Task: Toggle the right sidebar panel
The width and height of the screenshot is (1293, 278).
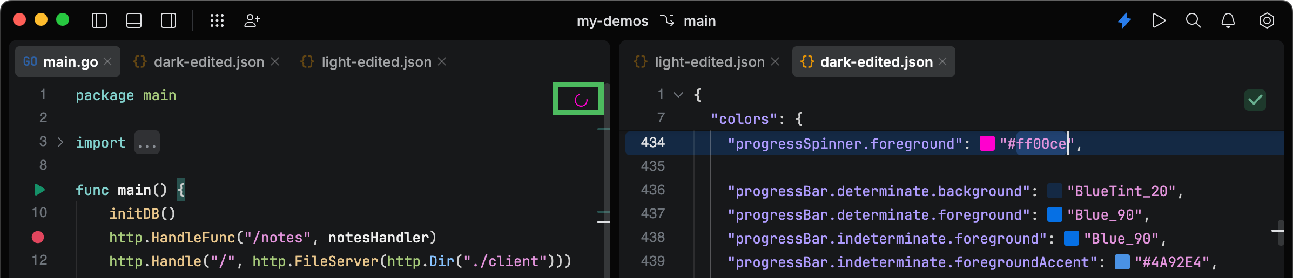Action: pyautogui.click(x=169, y=20)
